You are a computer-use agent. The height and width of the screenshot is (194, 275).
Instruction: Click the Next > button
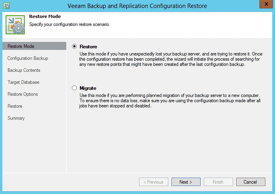(186, 182)
